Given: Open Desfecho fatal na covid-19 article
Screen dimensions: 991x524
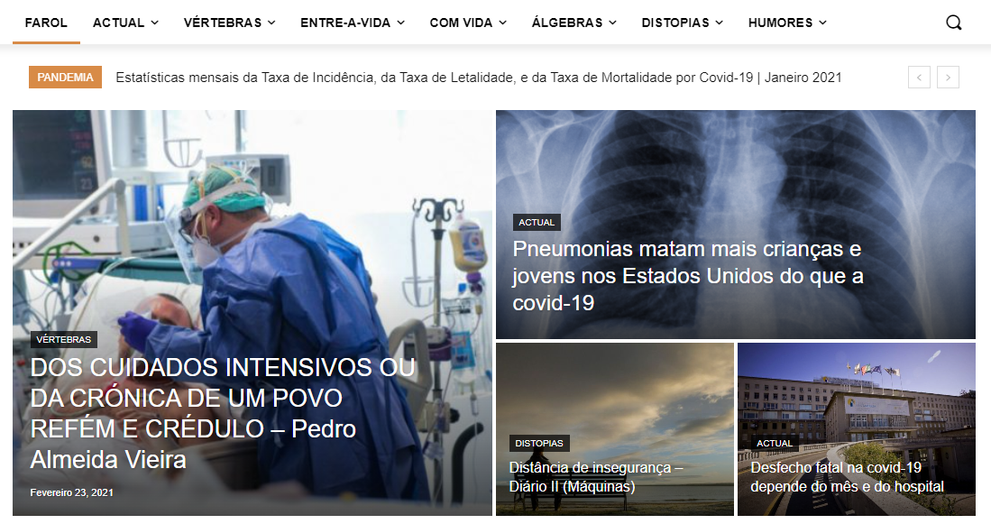Looking at the screenshot, I should click(847, 477).
